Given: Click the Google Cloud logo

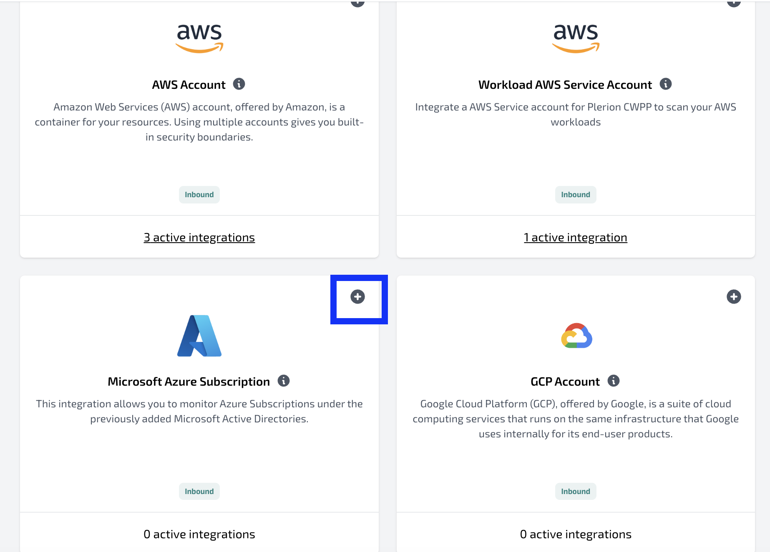Looking at the screenshot, I should coord(576,336).
